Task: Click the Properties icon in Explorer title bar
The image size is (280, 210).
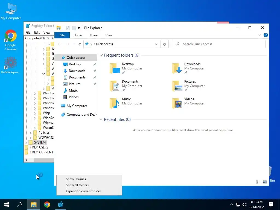Action: (68, 28)
